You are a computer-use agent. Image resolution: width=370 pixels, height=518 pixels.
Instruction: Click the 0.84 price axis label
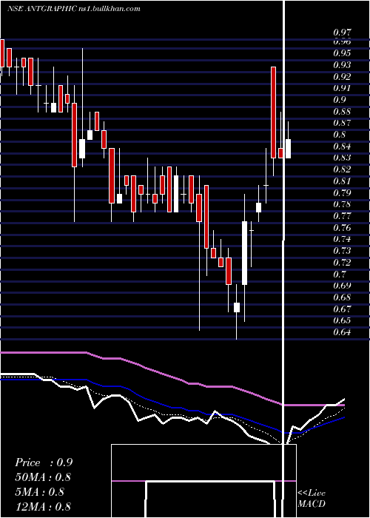point(342,146)
